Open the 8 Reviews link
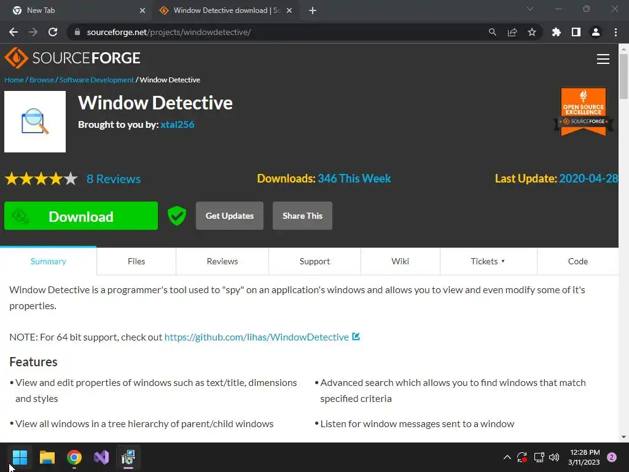This screenshot has width=629, height=472. [x=114, y=179]
